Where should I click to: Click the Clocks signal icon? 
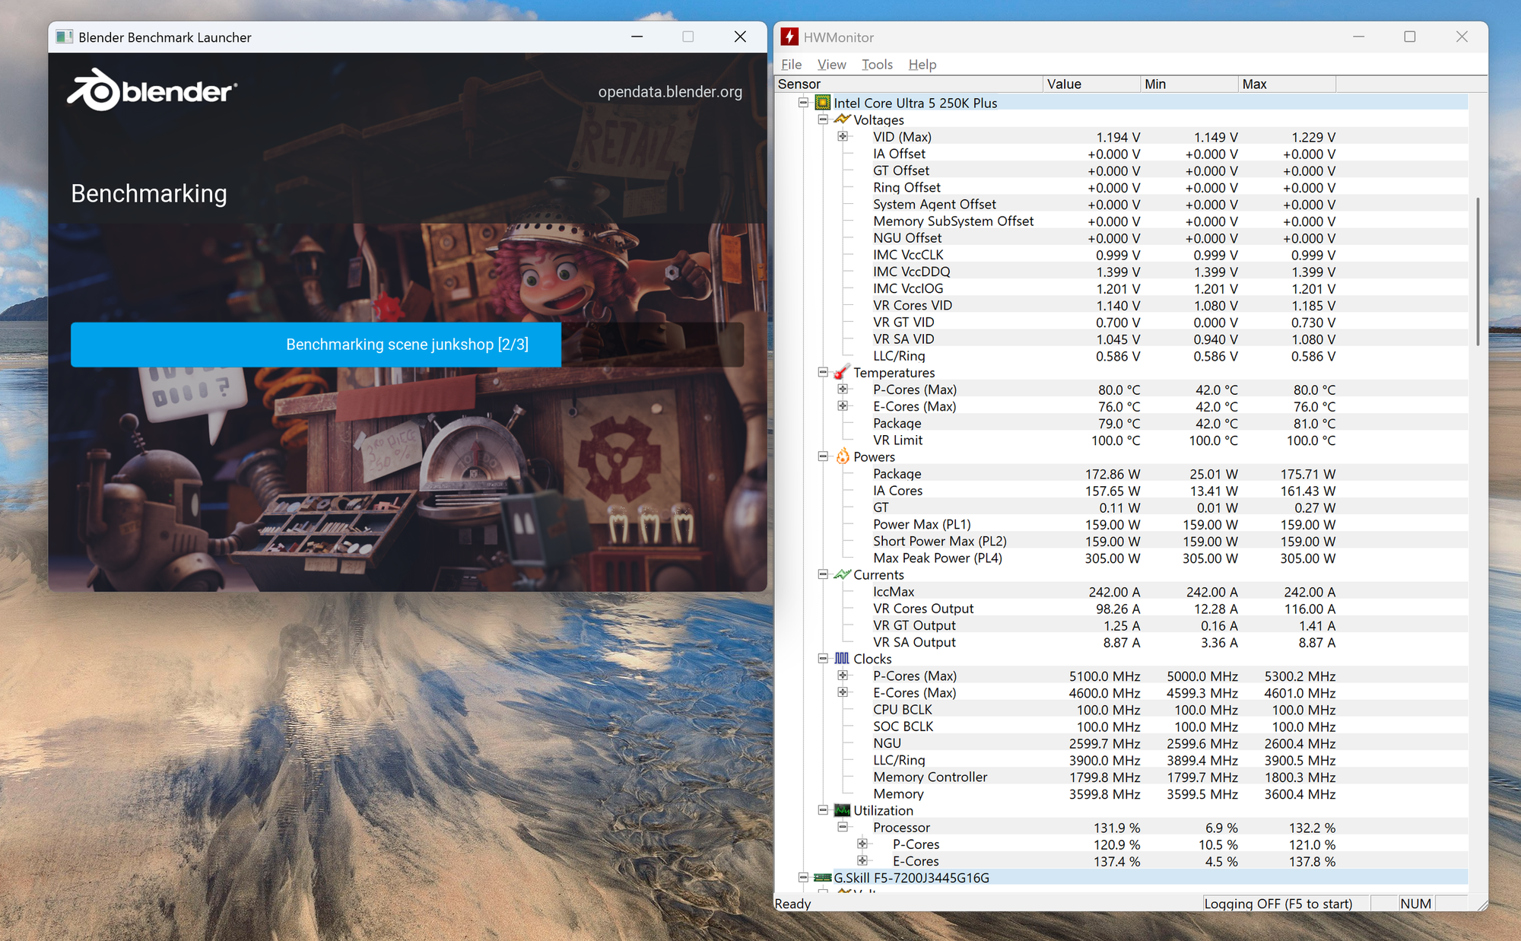point(842,659)
